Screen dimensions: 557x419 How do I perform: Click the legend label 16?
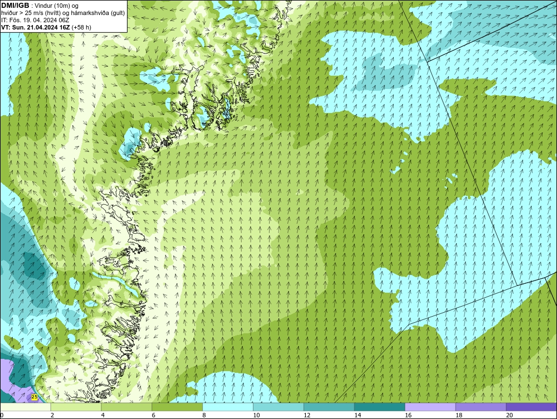[x=408, y=415]
